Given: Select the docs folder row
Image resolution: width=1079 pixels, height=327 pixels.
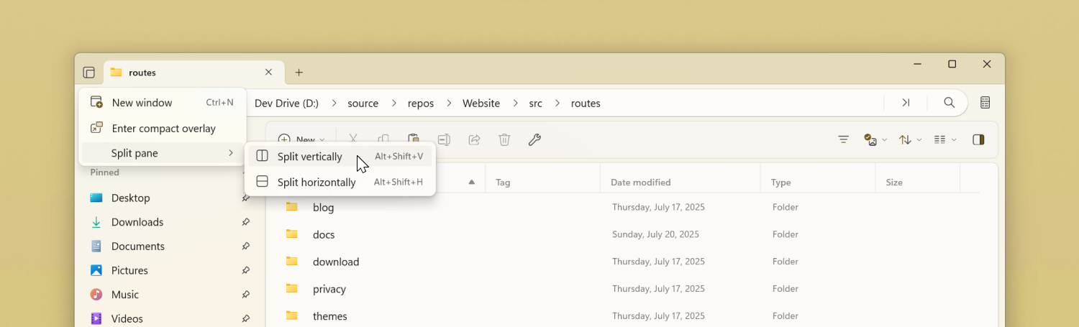Looking at the screenshot, I should pos(324,234).
